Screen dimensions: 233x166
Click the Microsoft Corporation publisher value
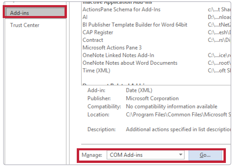tap(152, 98)
